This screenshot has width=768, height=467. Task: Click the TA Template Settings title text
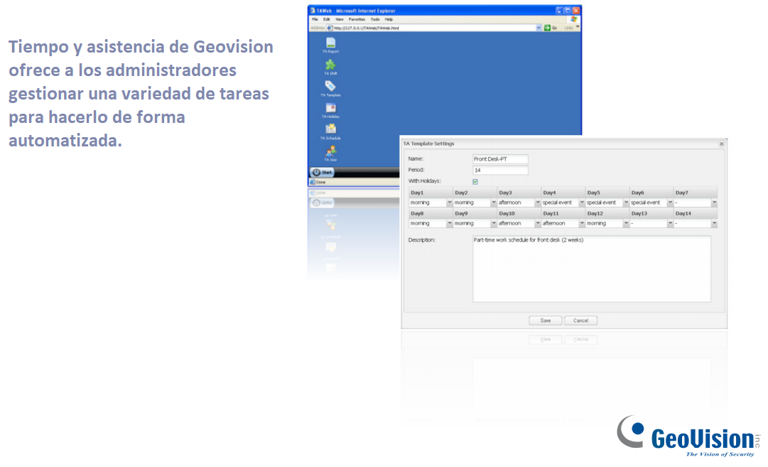(428, 144)
